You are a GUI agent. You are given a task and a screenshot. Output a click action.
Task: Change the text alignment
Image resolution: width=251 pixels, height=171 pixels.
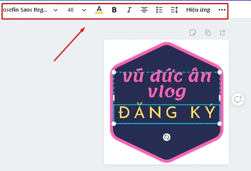(144, 10)
